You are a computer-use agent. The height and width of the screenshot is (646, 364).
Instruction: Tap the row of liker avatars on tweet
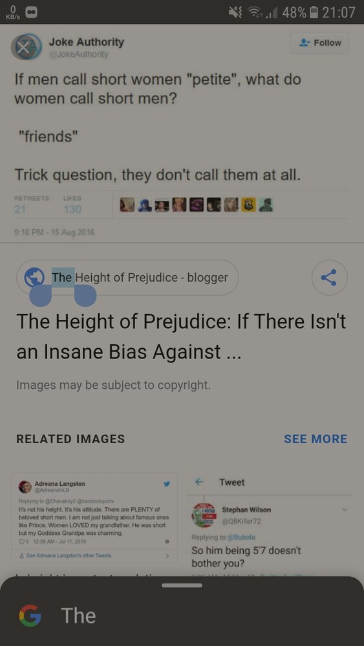(196, 205)
